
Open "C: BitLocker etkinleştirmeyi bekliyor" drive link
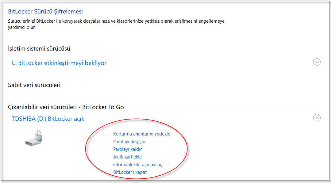[x=59, y=63]
